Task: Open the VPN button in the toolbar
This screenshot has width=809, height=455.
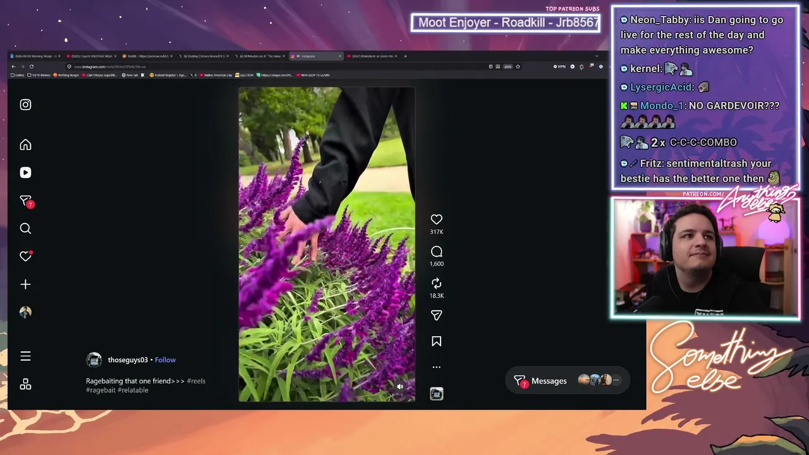Action: pos(559,66)
